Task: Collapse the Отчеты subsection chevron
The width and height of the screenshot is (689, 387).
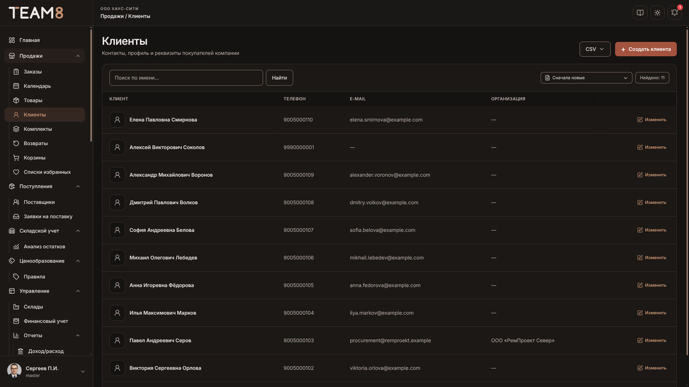Action: pyautogui.click(x=78, y=335)
